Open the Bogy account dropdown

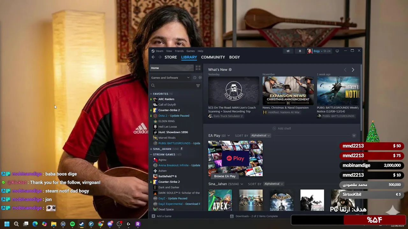click(319, 51)
